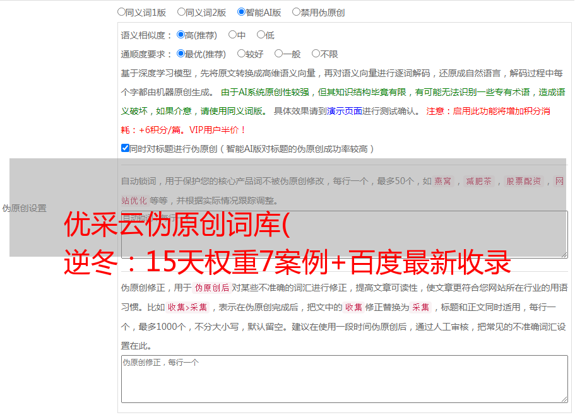The width and height of the screenshot is (575, 415).
Task: Click the 伪原创修正 text area resize handle
Action: point(564,399)
